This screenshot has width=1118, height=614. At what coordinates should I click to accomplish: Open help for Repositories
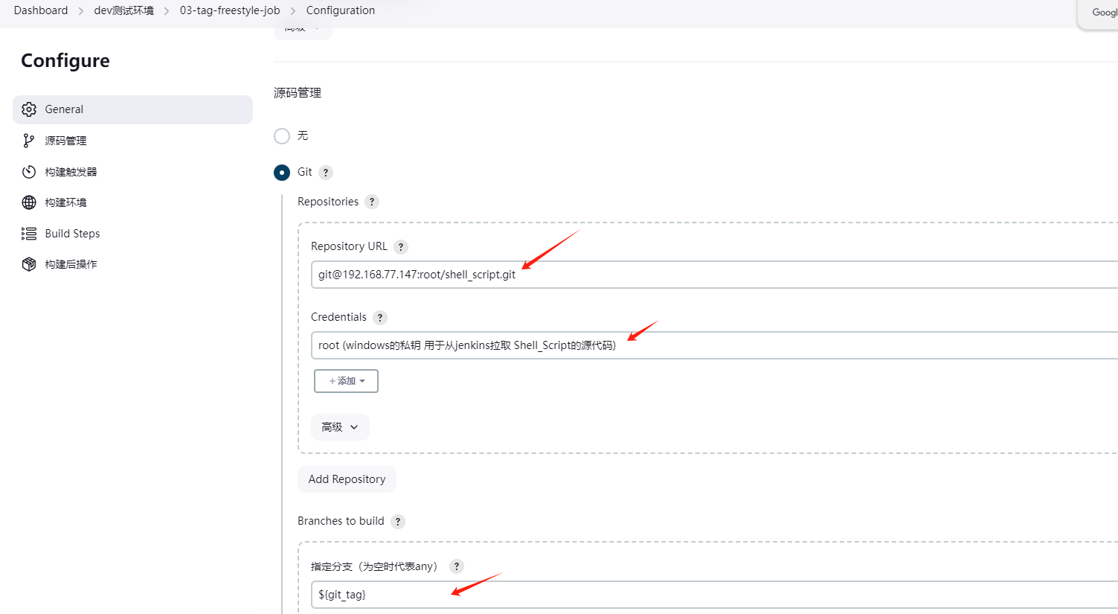click(x=372, y=202)
